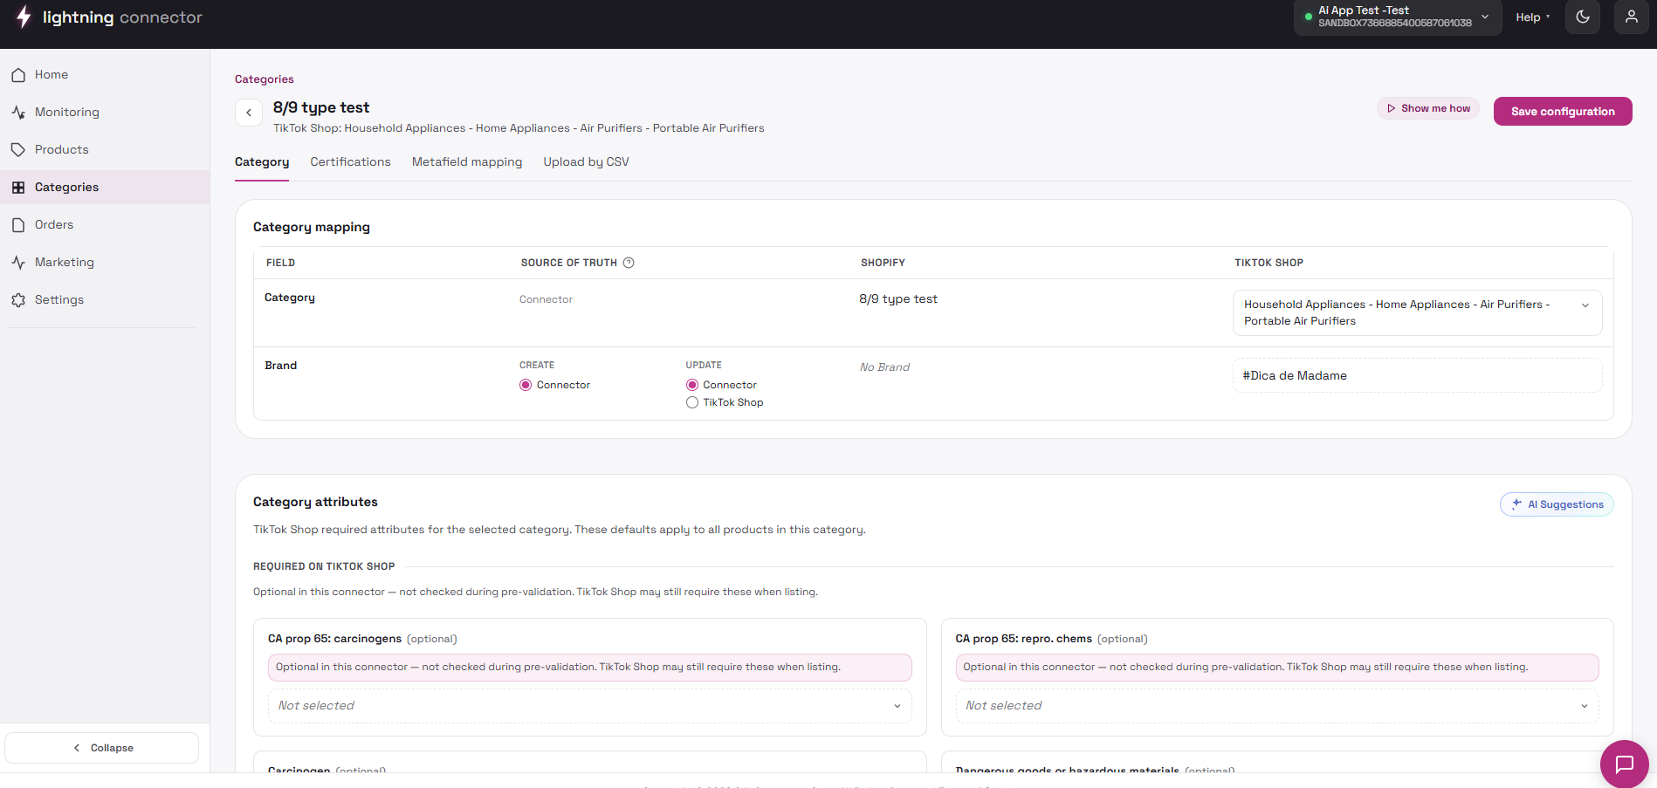Image resolution: width=1657 pixels, height=788 pixels.
Task: Click the Brand field #Dica de Madame
Action: tap(1418, 375)
